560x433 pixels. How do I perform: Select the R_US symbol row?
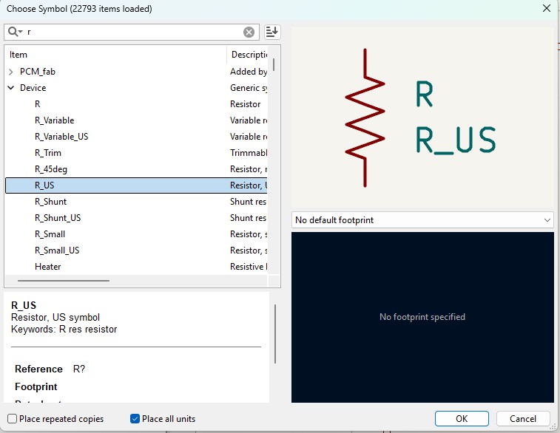click(136, 185)
